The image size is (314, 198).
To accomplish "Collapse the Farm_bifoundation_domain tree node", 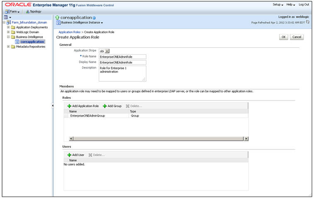I will 4,22.
